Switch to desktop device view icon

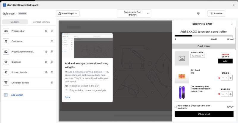[198, 13]
